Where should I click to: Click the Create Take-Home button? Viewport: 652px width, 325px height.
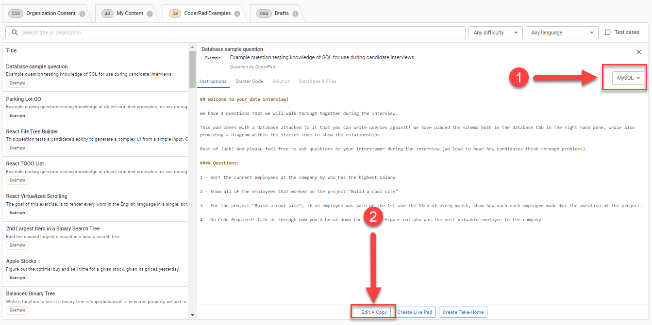tap(463, 312)
